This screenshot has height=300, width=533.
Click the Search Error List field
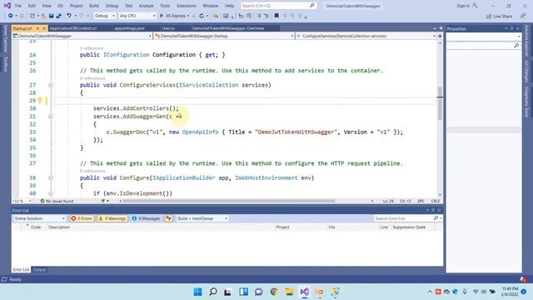pyautogui.click(x=403, y=218)
